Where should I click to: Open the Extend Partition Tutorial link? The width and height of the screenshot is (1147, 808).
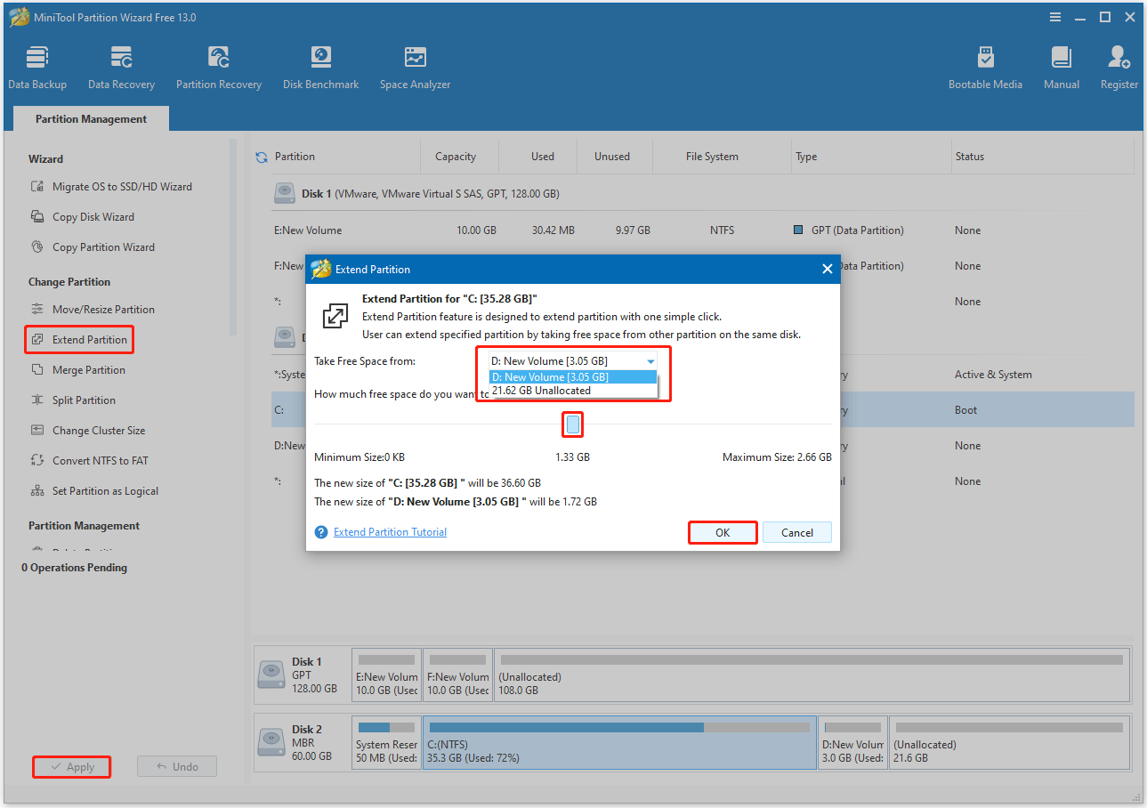389,531
